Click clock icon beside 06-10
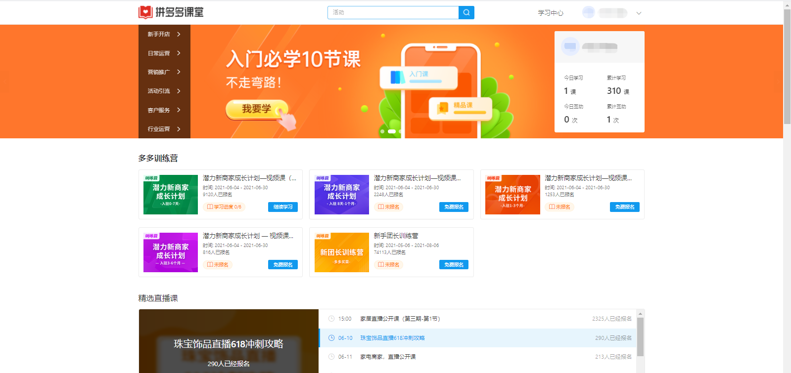Viewport: 791px width, 373px height. 331,338
